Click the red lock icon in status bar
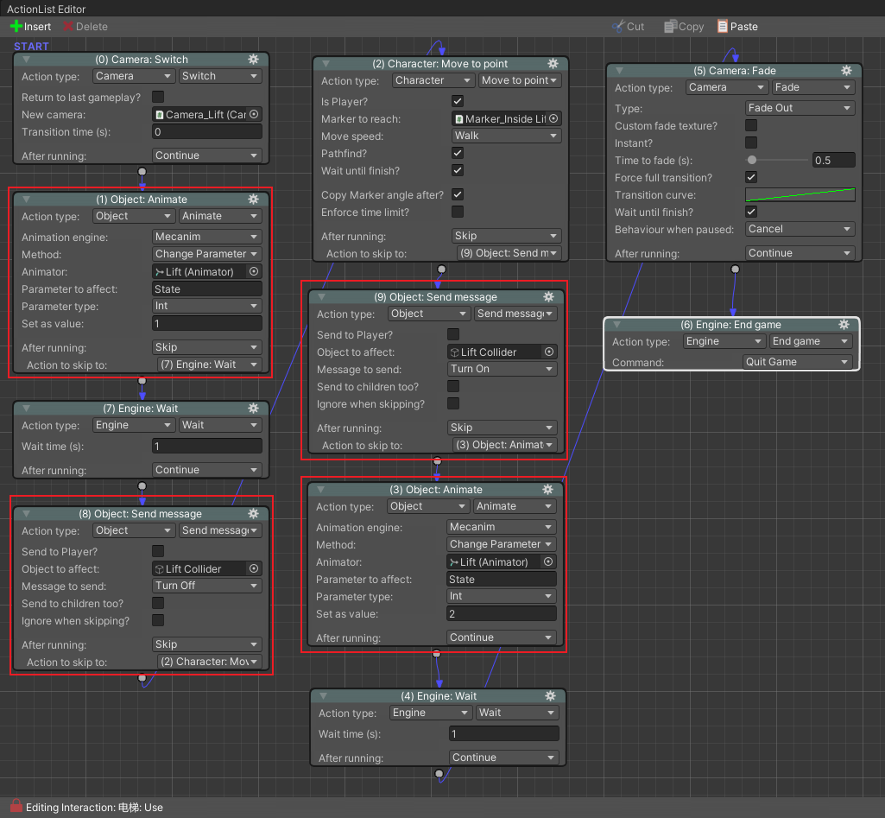Screen dimensions: 885x818 pos(16,806)
